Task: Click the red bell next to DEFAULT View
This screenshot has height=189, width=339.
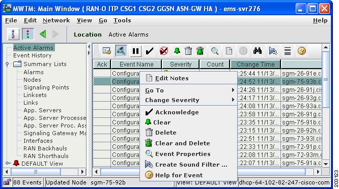Action: pos(16,163)
